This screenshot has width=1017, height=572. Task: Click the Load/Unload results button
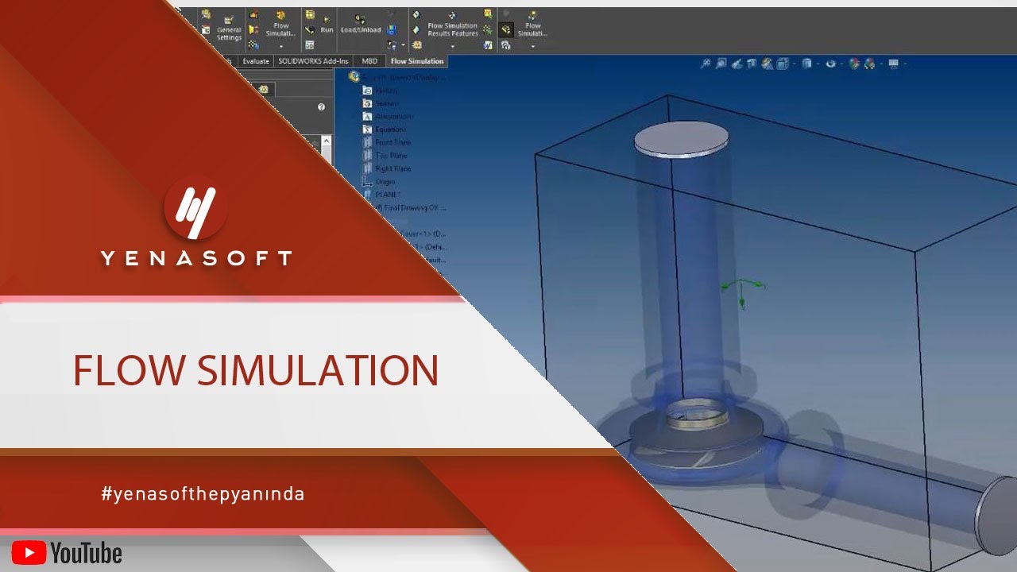tap(360, 24)
